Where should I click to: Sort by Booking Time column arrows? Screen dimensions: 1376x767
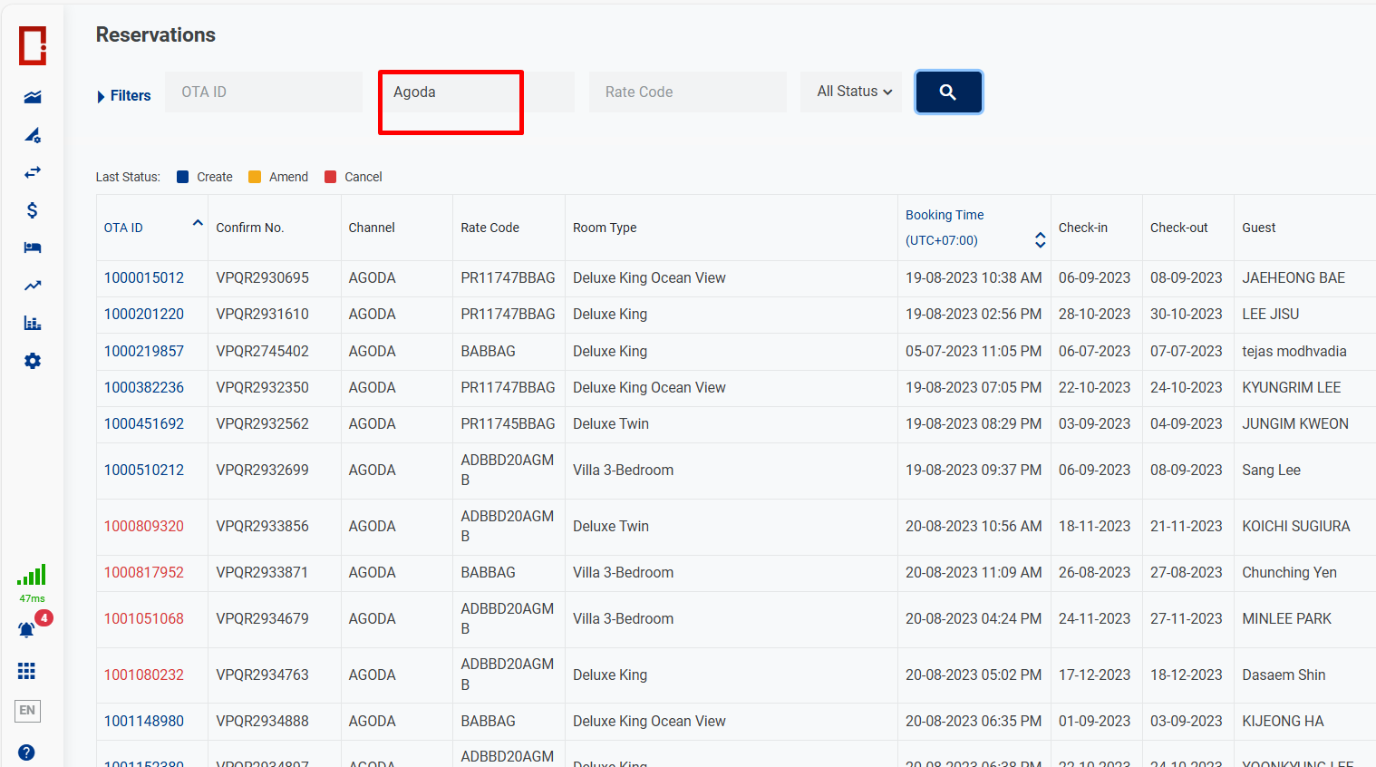[1040, 240]
